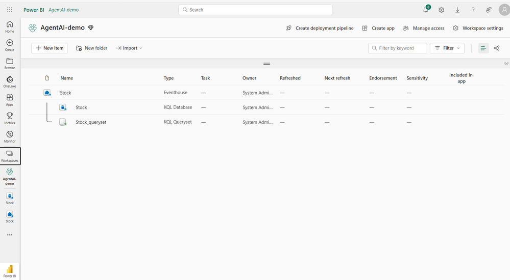The image size is (510, 280).
Task: Open Browse from the sidebar
Action: pyautogui.click(x=10, y=64)
